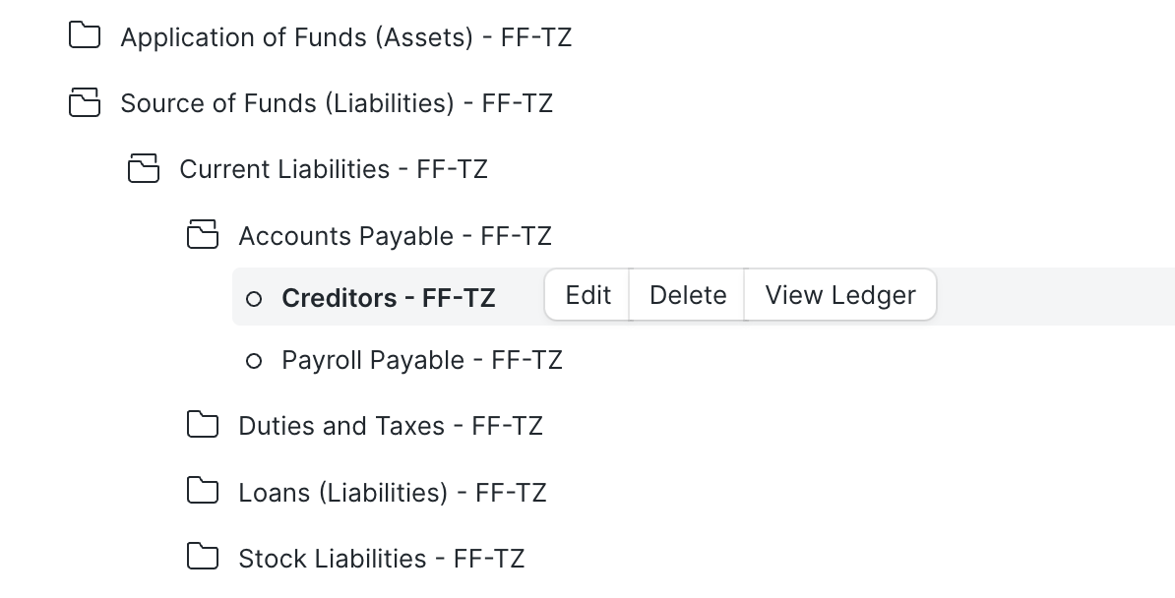Image resolution: width=1175 pixels, height=598 pixels.
Task: Open View Ledger for Creditors
Action: coord(840,295)
